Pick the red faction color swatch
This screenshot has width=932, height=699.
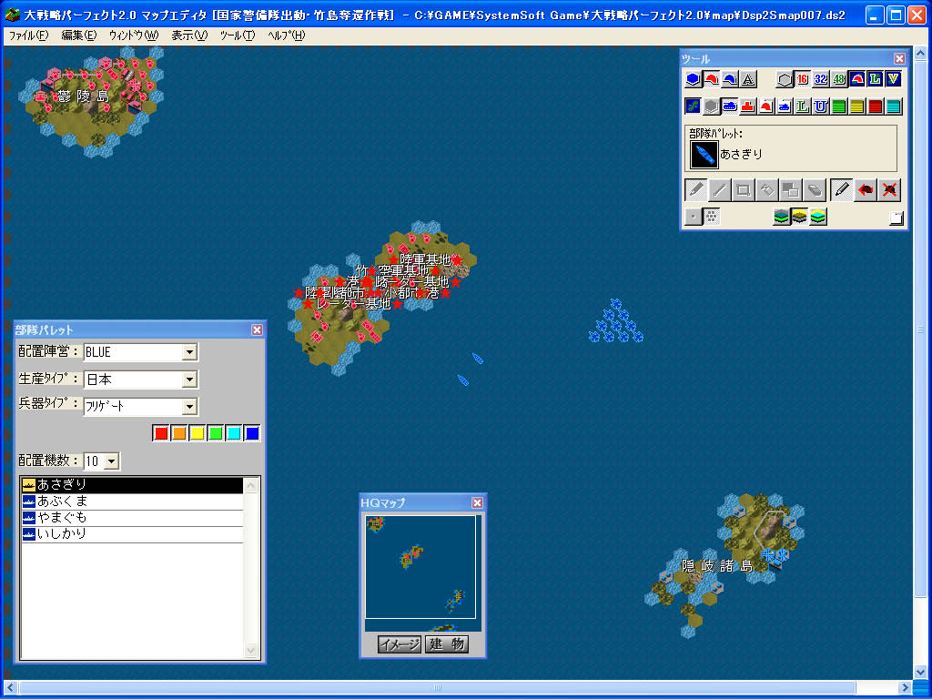(161, 433)
